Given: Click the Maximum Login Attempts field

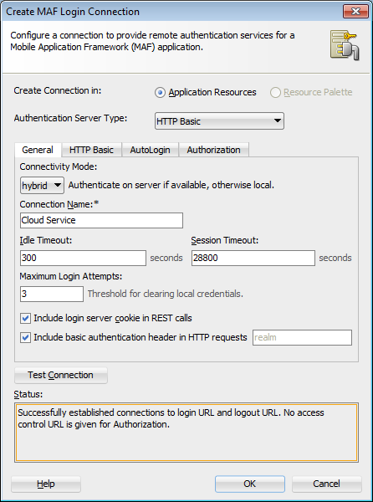Looking at the screenshot, I should click(x=52, y=294).
